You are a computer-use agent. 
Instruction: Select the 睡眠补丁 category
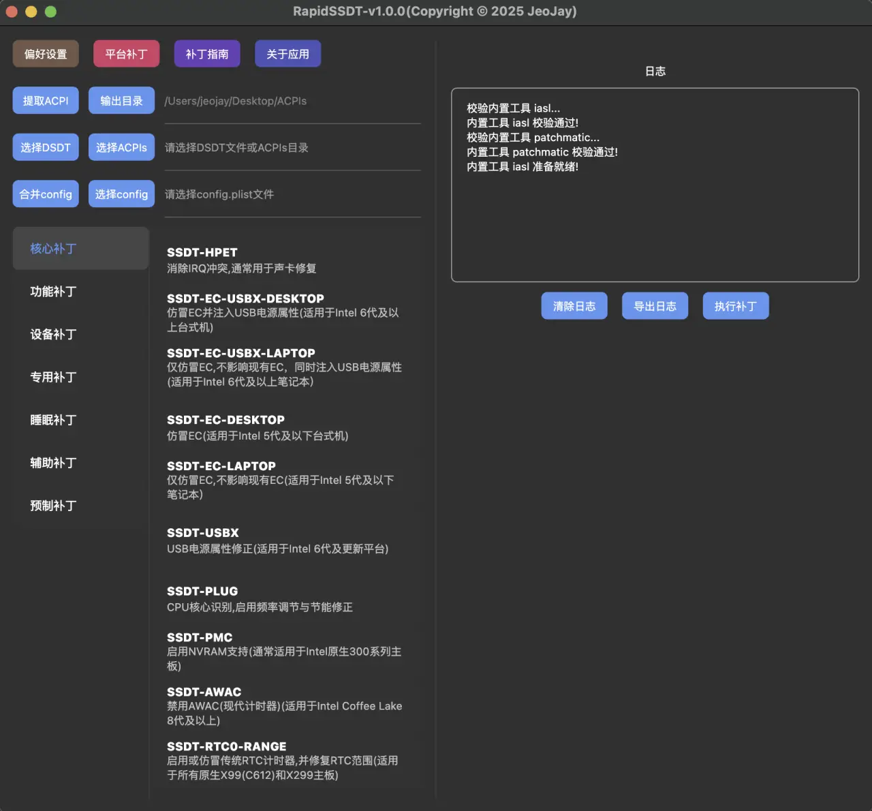point(53,420)
